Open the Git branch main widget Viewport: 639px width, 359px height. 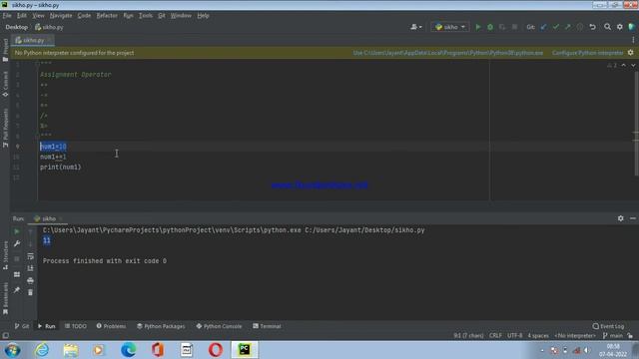point(613,336)
